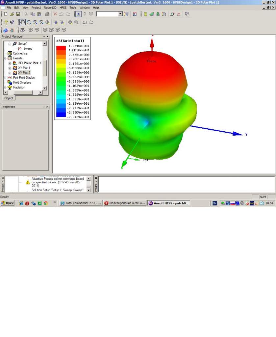Image resolution: width=276 pixels, height=337 pixels.
Task: Open the empty toolbar combo box
Action: pyautogui.click(x=109, y=14)
